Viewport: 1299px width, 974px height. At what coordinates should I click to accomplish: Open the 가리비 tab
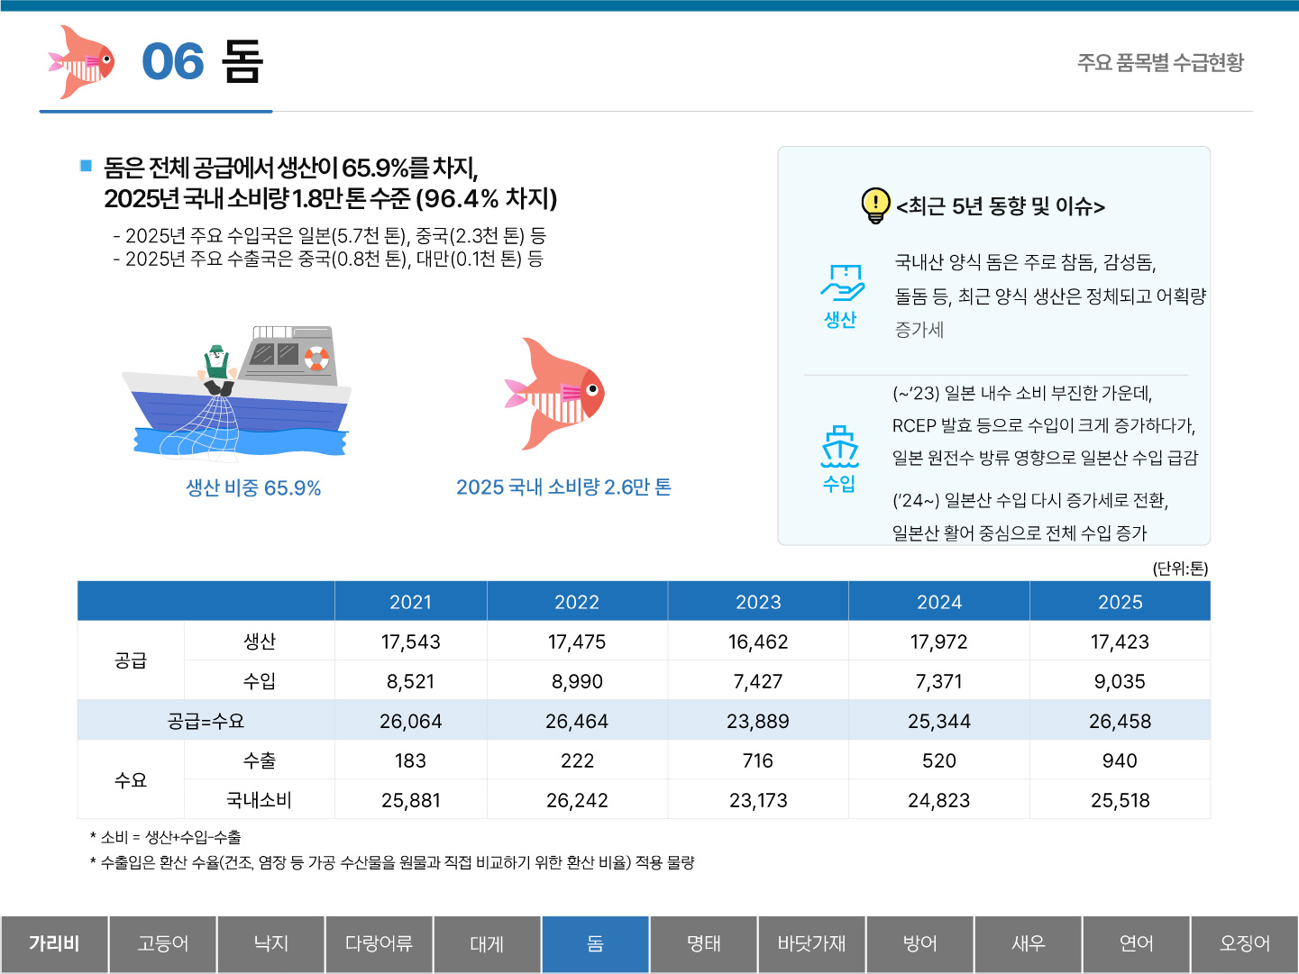tap(54, 943)
